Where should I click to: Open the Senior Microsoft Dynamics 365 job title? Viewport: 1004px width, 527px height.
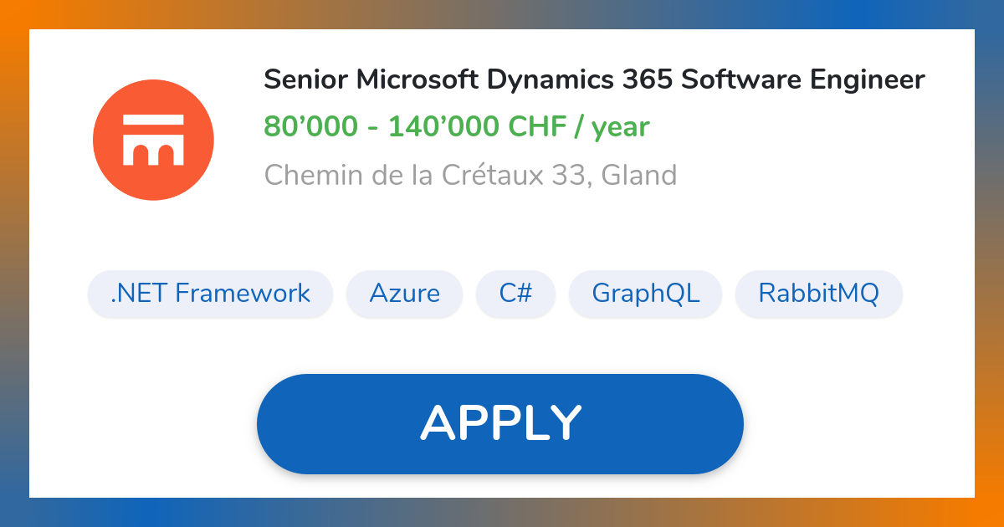(x=593, y=79)
